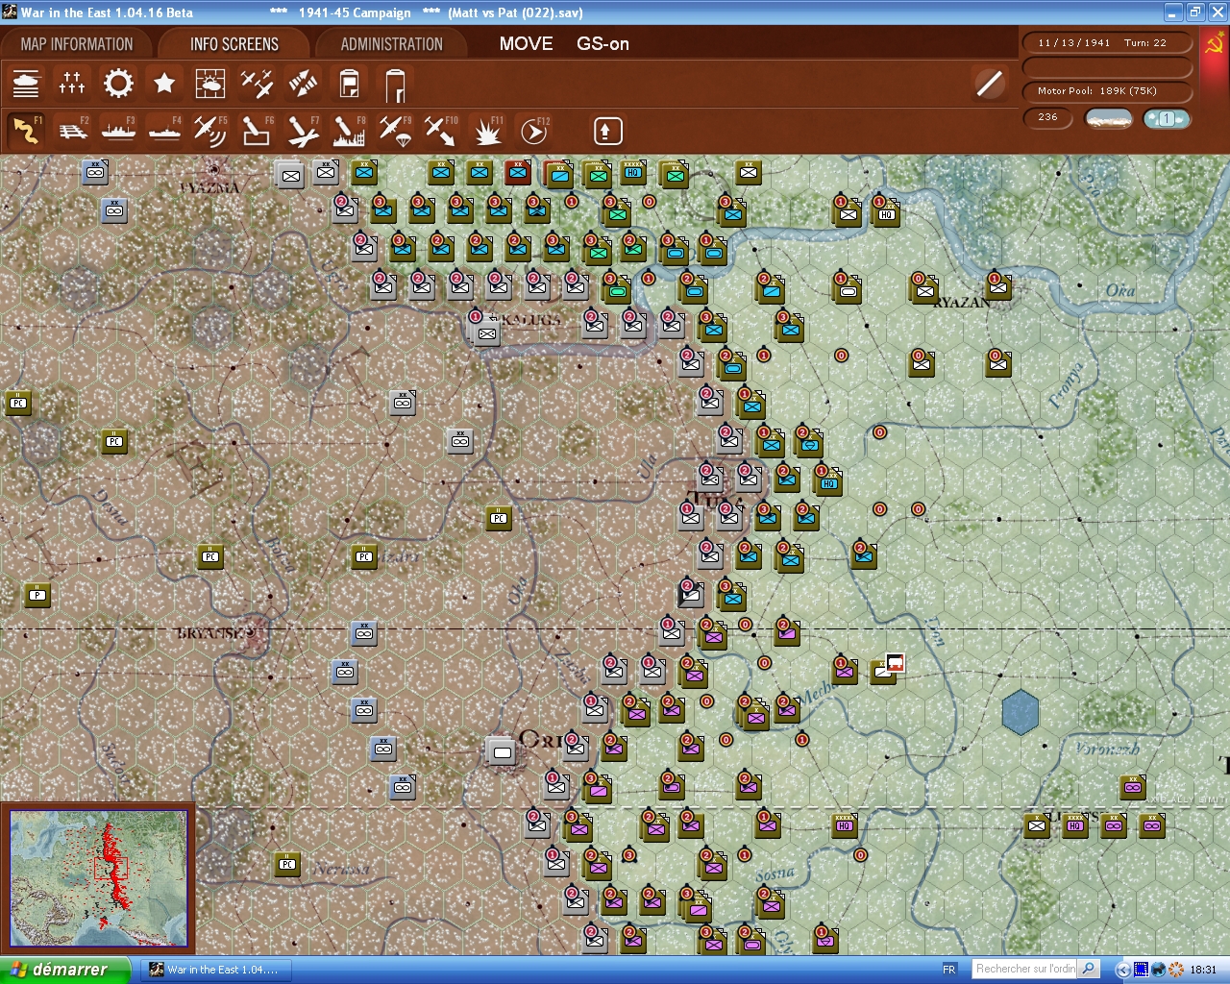Click the exit door icon
Viewport: 1230px width, 984px height.
point(395,85)
